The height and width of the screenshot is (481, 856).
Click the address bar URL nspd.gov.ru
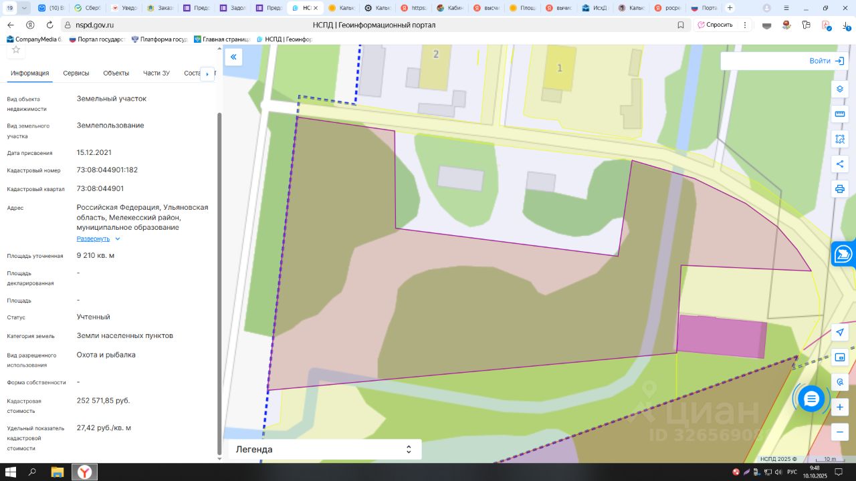(x=95, y=25)
